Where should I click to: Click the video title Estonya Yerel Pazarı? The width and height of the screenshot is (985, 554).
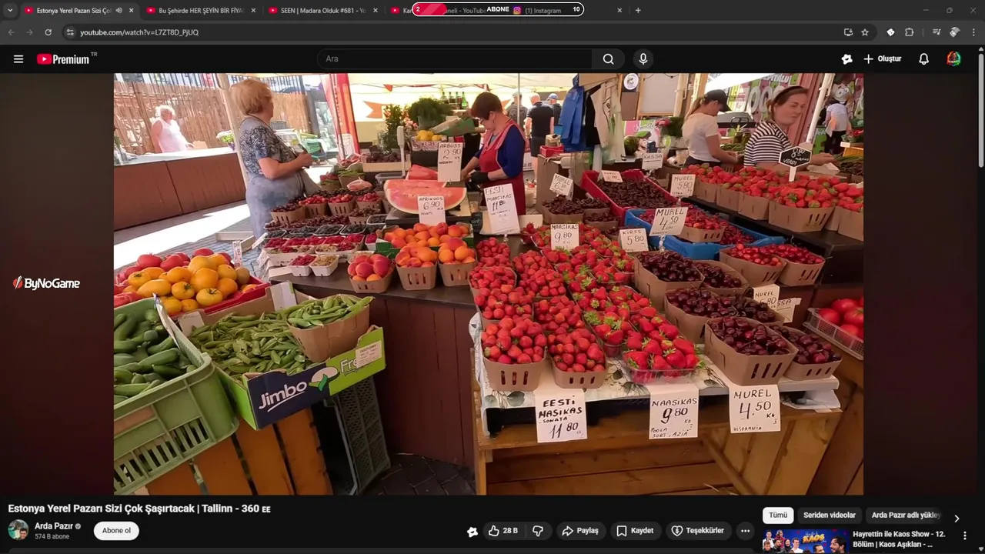click(x=139, y=509)
